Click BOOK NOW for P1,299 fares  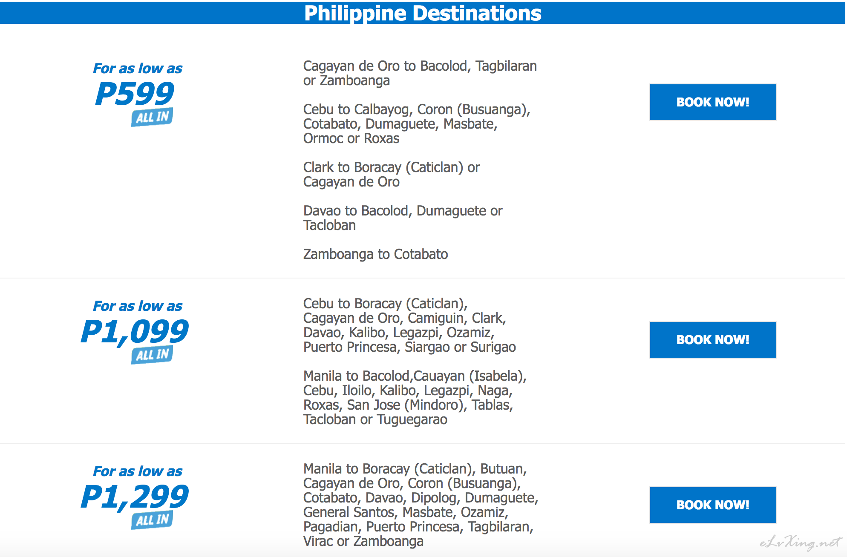click(x=713, y=505)
